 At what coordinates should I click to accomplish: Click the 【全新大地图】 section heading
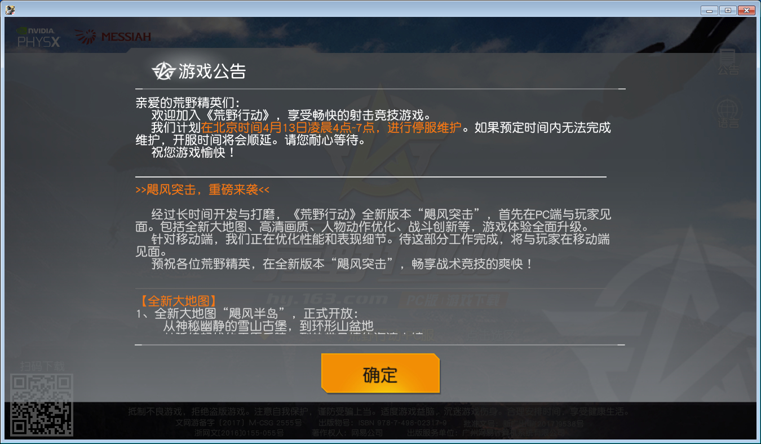177,301
